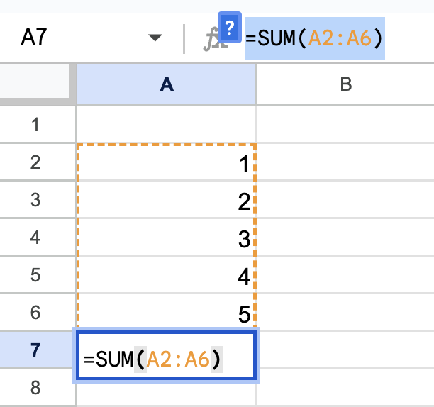The image size is (434, 407).
Task: Choose the row 8 header
Action: click(x=37, y=388)
